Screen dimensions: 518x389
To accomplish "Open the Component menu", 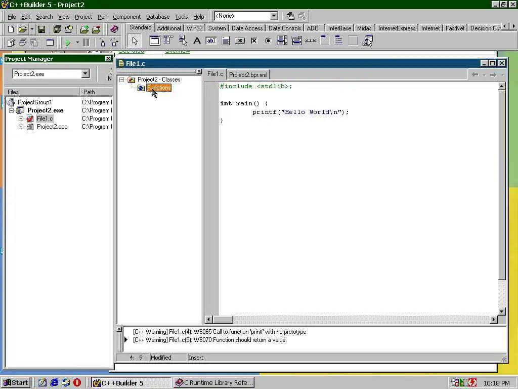I will point(126,17).
